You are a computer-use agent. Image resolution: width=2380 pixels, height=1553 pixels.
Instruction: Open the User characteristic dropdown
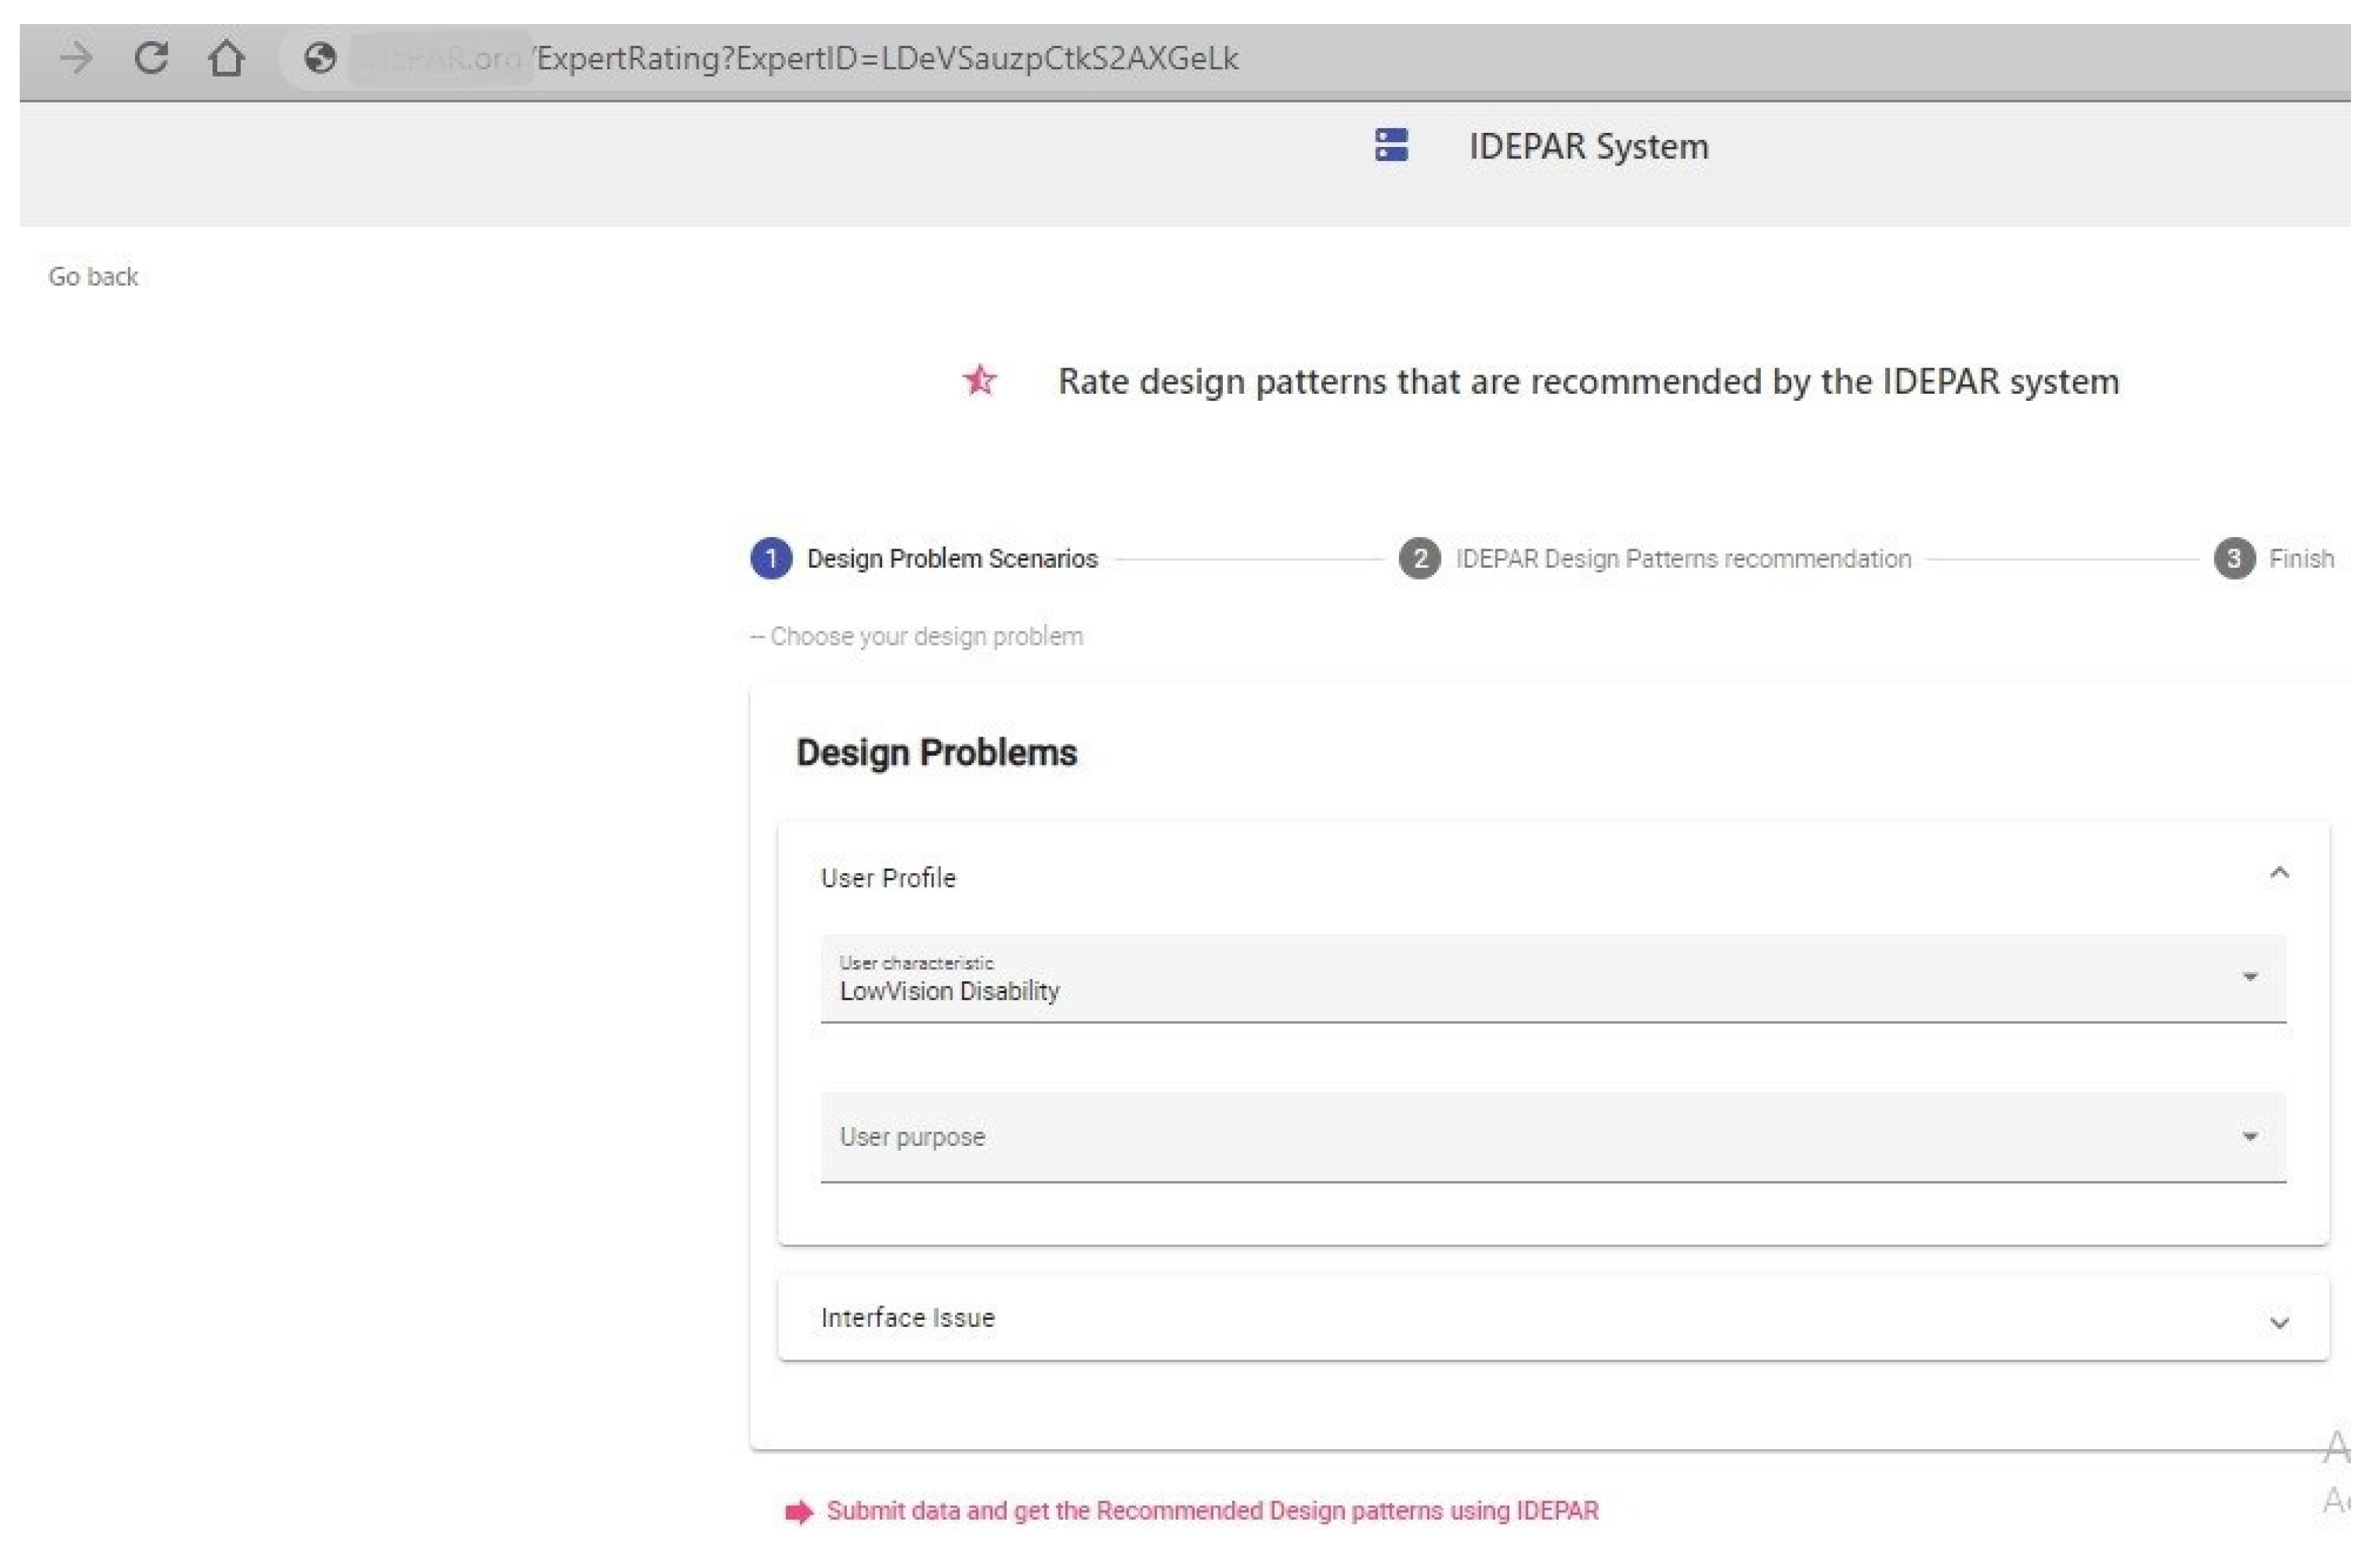click(1553, 978)
